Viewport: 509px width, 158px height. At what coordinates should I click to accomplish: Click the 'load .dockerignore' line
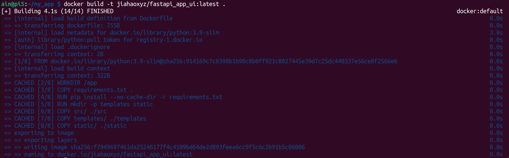[x=62, y=47]
